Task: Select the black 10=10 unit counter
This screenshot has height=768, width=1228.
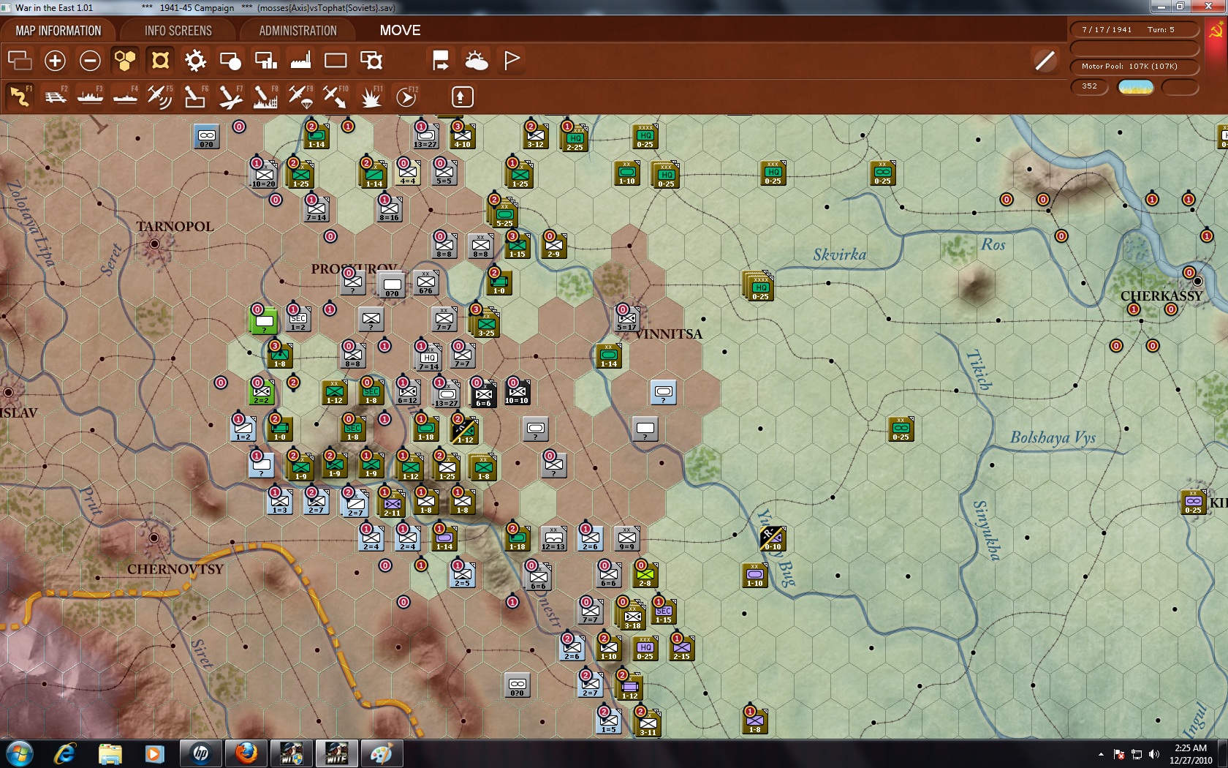Action: pos(517,392)
